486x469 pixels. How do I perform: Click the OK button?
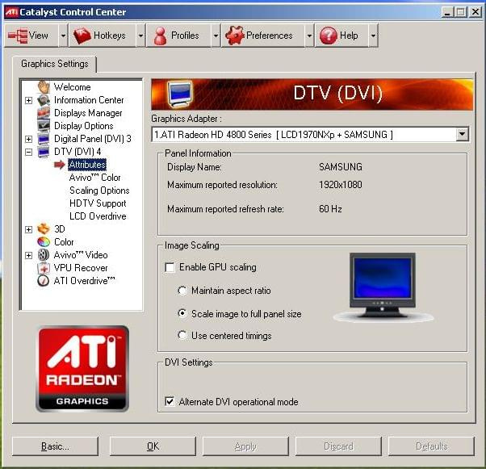[x=153, y=446]
